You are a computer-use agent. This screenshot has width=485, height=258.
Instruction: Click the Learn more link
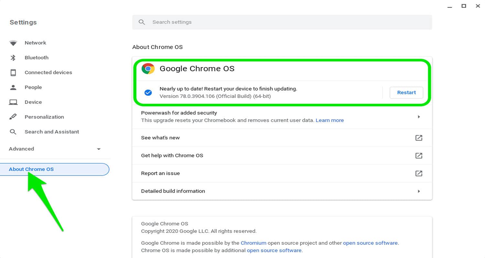[330, 120]
